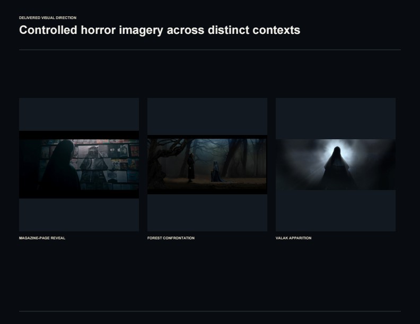
Task: Select the 'MAGAZINE-PAGE REVEAL' caption
Action: pyautogui.click(x=42, y=238)
